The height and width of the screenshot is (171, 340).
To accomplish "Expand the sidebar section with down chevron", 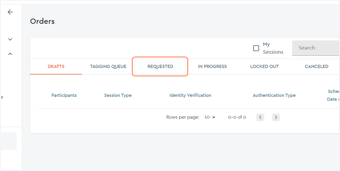I will click(10, 39).
